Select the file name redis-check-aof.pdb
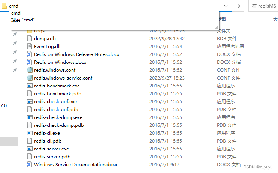The height and width of the screenshot is (173, 278). tap(56, 110)
